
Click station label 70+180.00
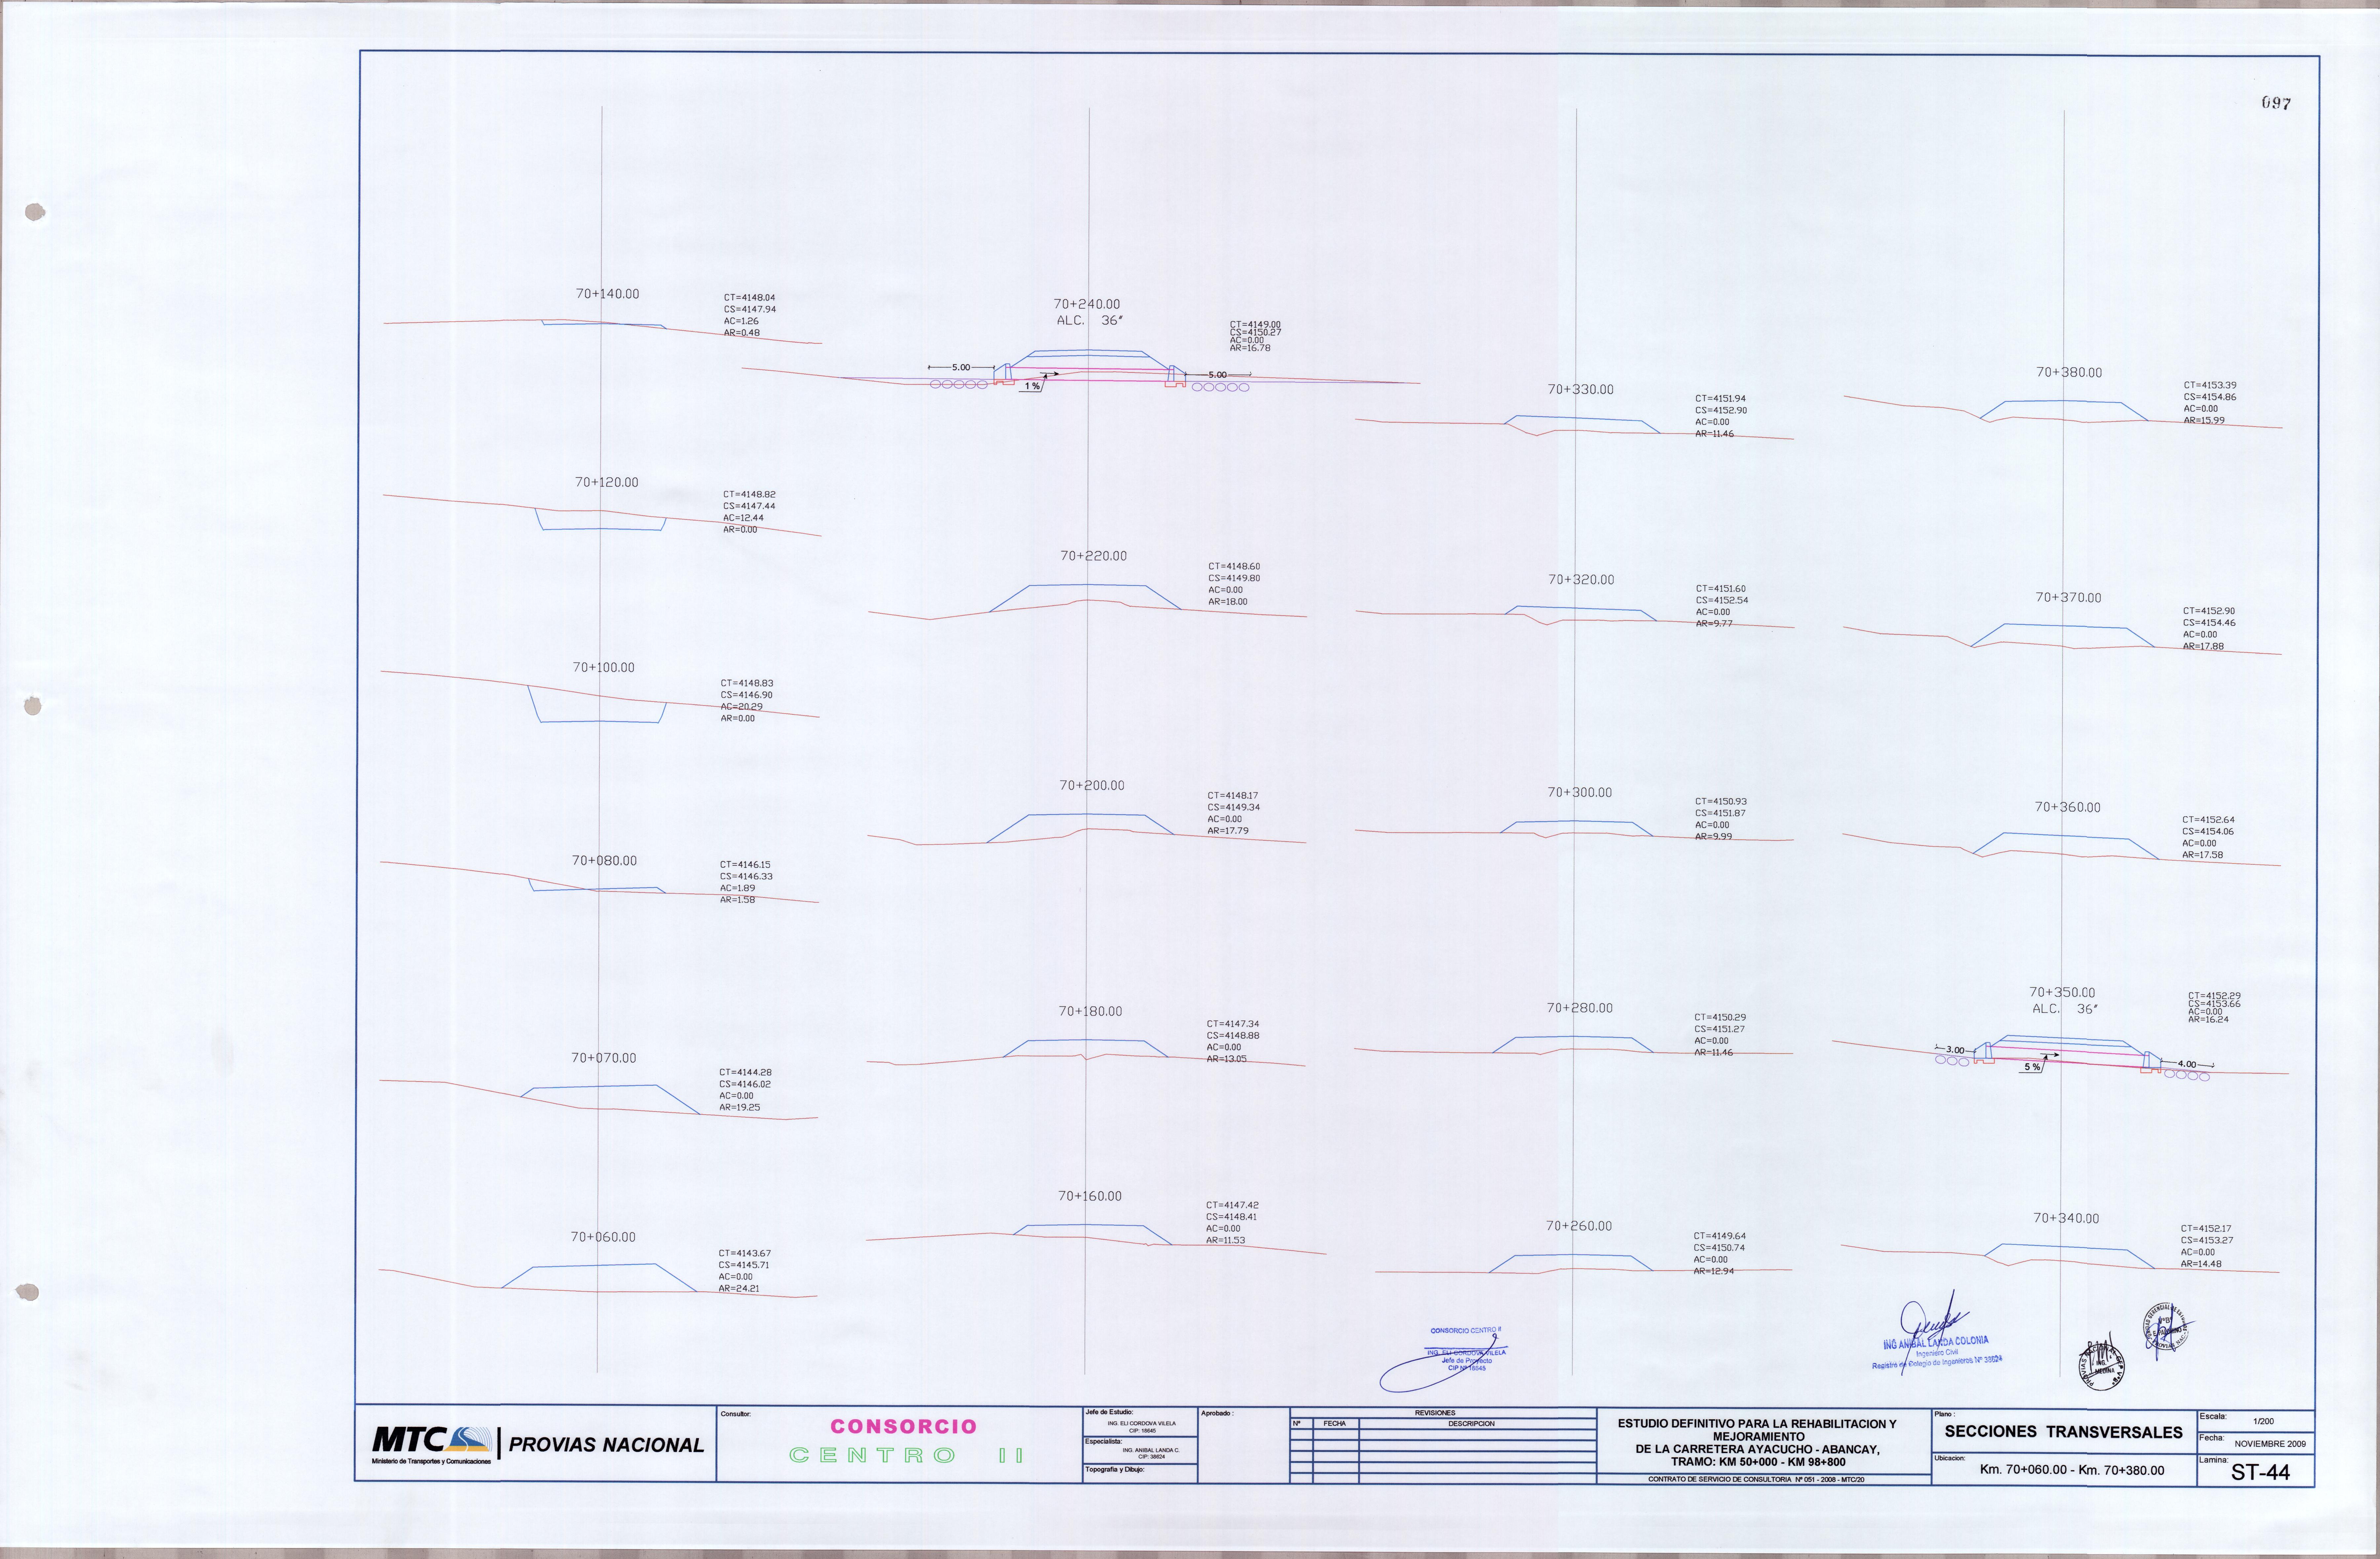pyautogui.click(x=1090, y=1011)
